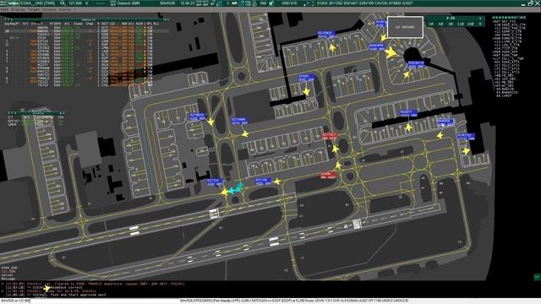Click the connection icon after EGKK_GND
Image resolution: width=541 pixels, height=304 pixels.
(63, 3)
